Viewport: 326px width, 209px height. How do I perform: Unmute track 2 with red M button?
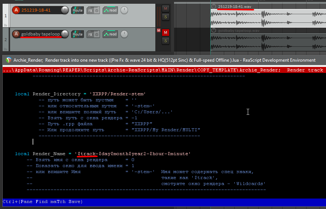[x=165, y=33]
